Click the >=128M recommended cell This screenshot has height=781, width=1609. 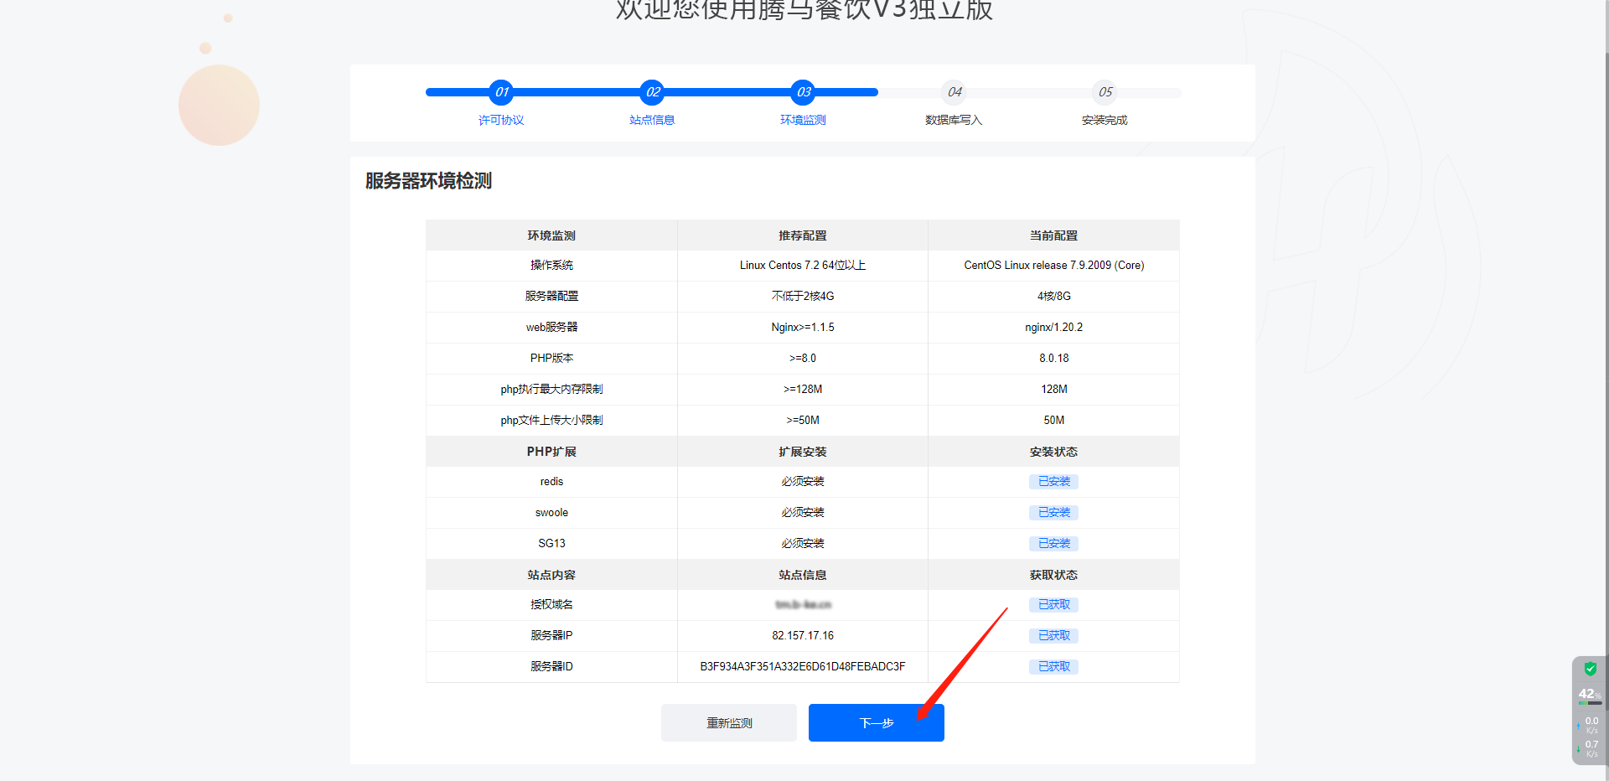pos(803,390)
